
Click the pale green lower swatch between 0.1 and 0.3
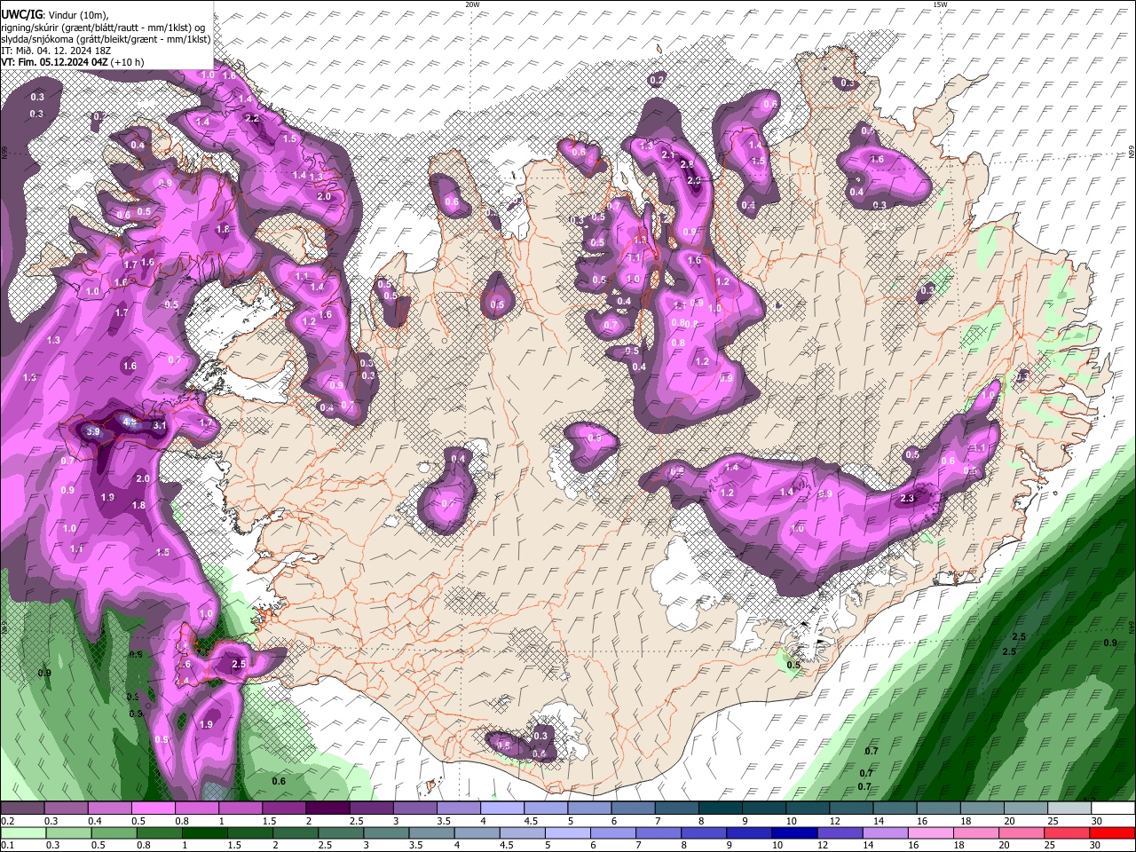tap(22, 832)
